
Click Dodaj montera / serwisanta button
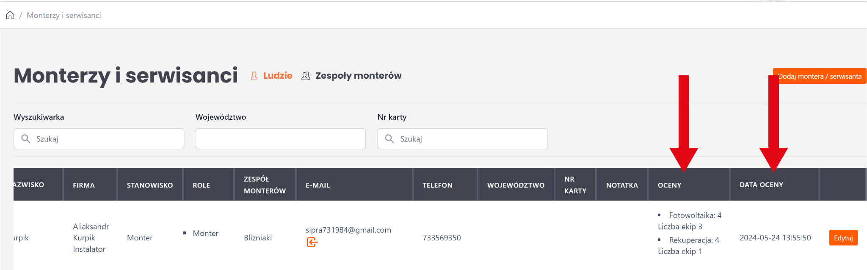[820, 76]
